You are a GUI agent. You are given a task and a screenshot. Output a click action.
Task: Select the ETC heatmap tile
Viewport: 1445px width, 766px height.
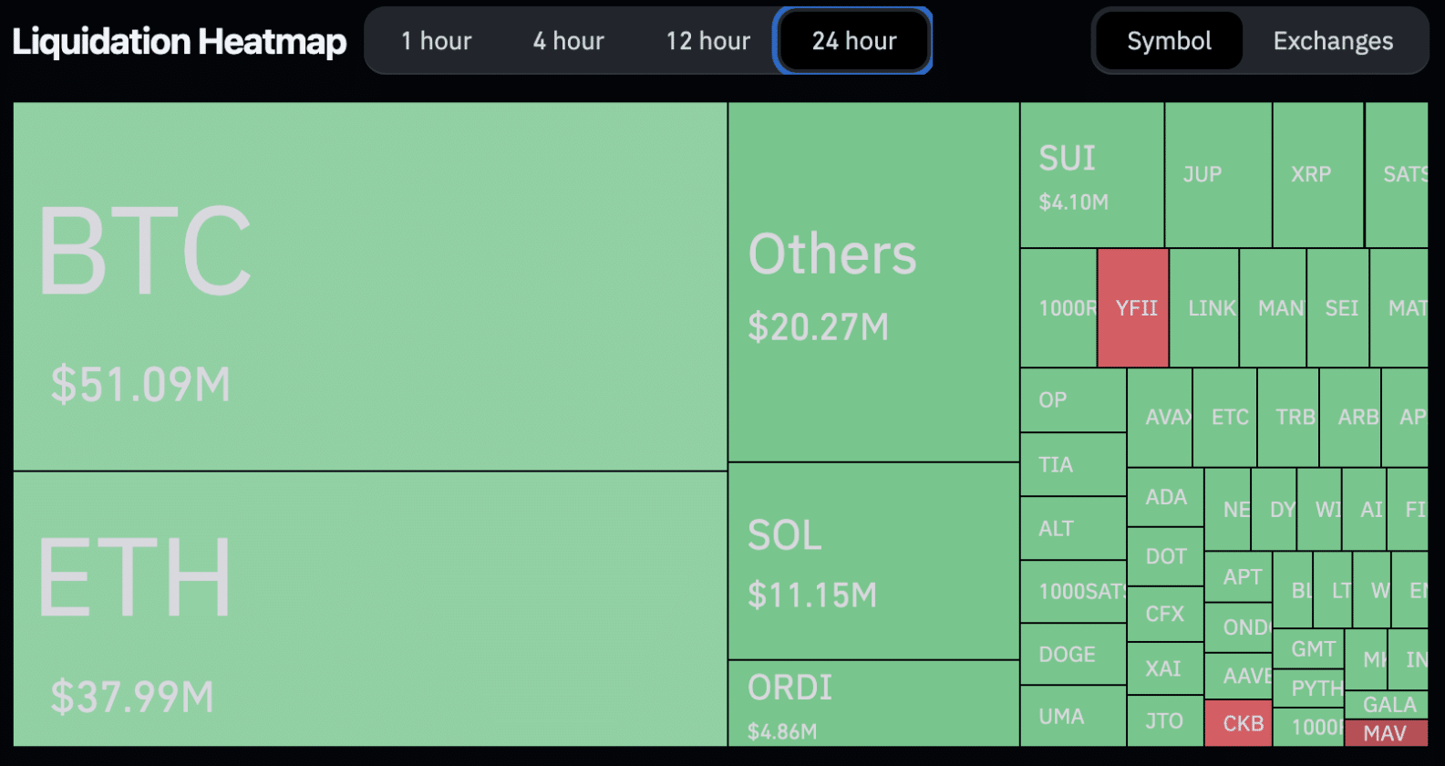pos(1224,418)
